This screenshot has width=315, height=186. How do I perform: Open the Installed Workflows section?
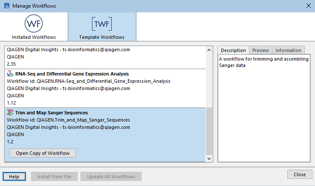(34, 27)
